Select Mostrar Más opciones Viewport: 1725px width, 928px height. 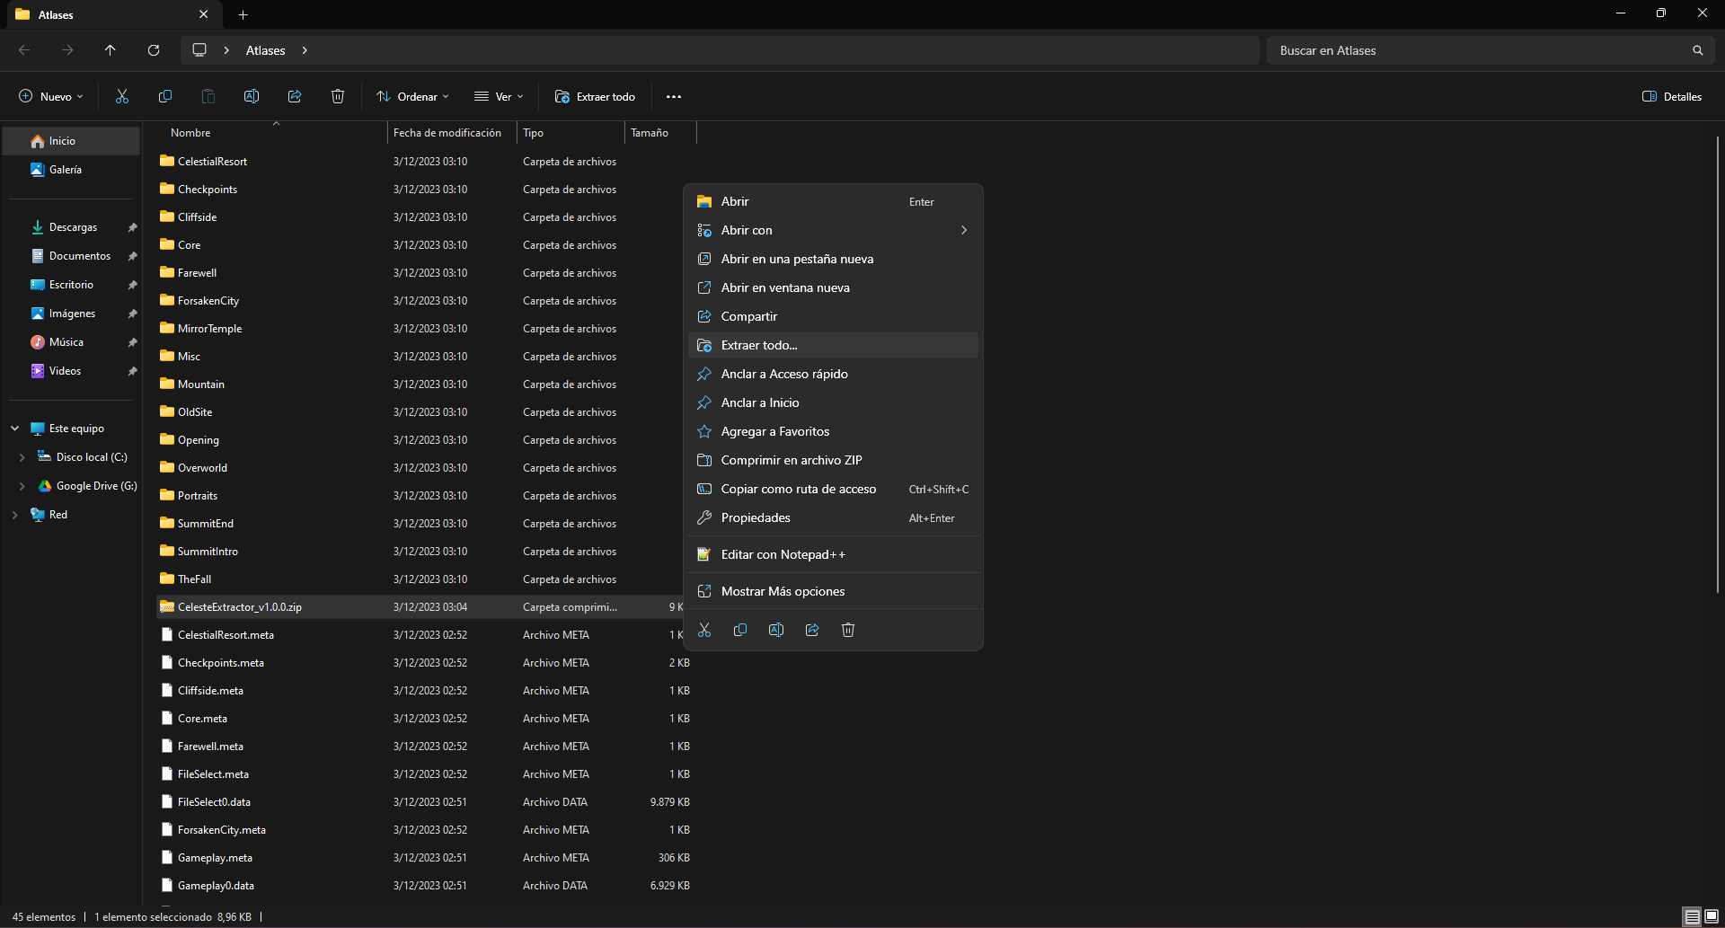click(833, 591)
